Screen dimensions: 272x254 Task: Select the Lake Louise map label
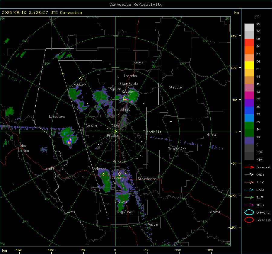pos(23,148)
